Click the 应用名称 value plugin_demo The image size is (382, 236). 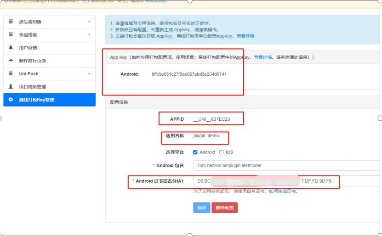click(206, 136)
